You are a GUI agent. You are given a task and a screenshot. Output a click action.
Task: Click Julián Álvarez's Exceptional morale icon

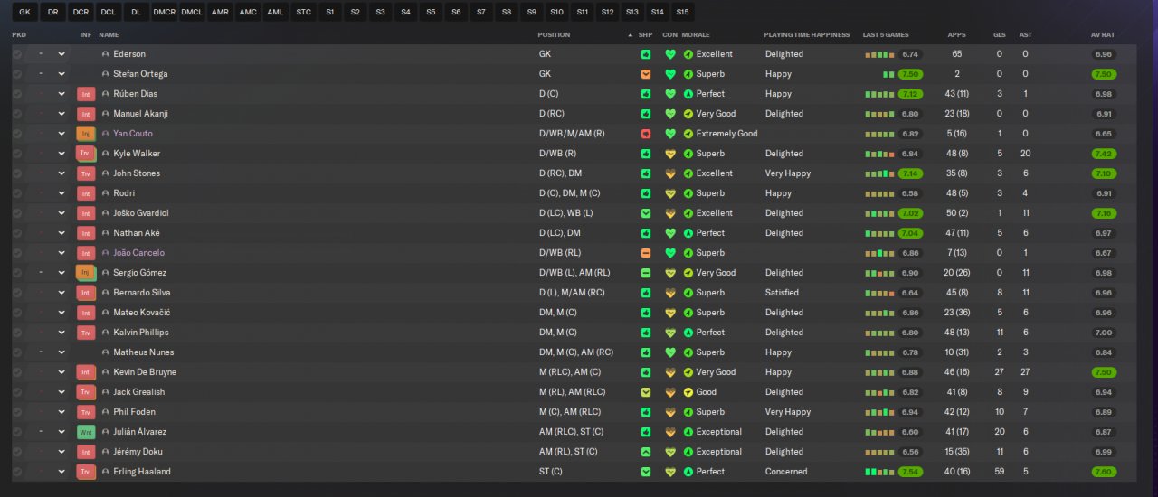688,432
